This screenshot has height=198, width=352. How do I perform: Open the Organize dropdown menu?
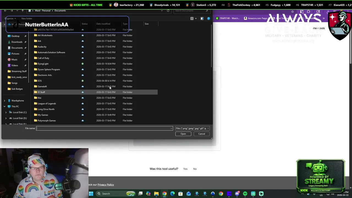[10, 18]
